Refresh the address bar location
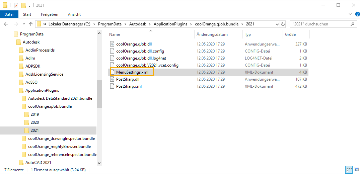Viewport: 360px width, 174px height. point(283,24)
